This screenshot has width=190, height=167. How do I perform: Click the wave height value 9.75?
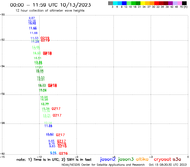point(52,144)
